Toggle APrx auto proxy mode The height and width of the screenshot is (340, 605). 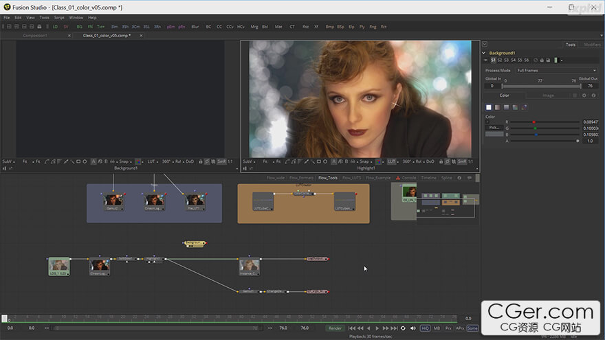(460, 328)
